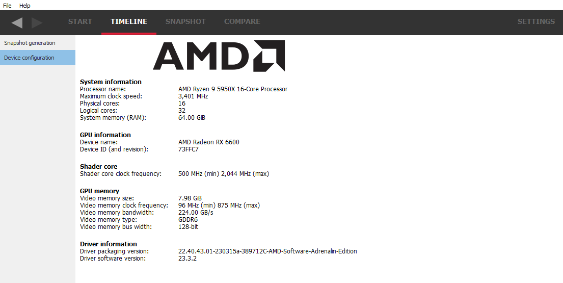Select Snapshot generation in the sidebar
This screenshot has width=563, height=283.
(x=30, y=43)
